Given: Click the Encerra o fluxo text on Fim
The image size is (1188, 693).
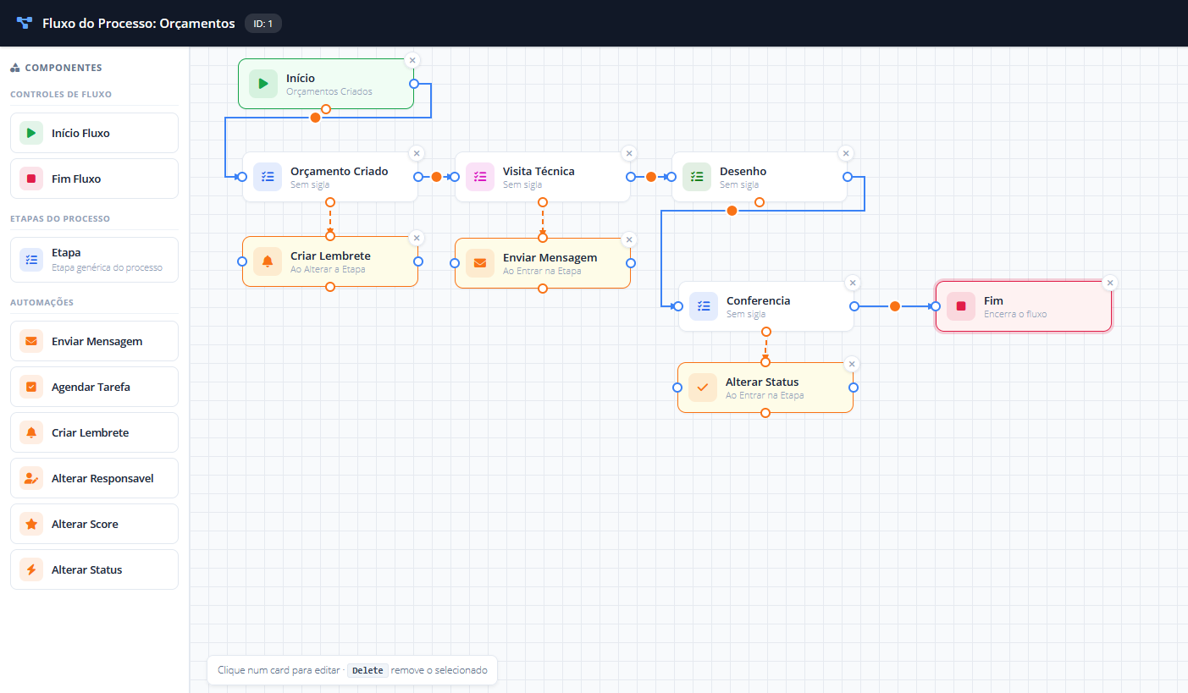Looking at the screenshot, I should (x=1015, y=314).
